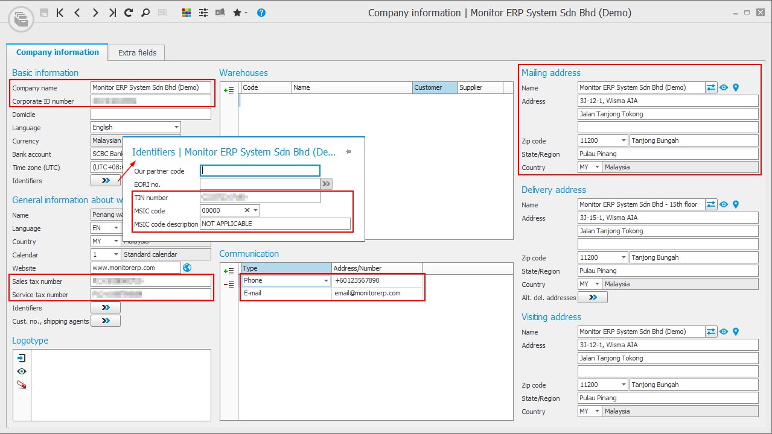772x434 pixels.
Task: Click the website globe icon
Action: 187,268
